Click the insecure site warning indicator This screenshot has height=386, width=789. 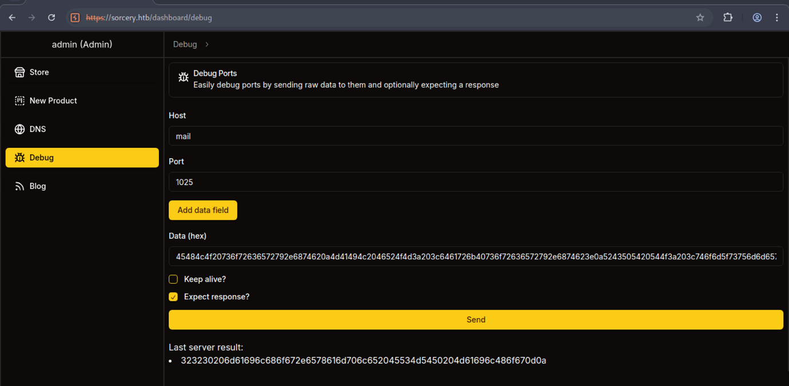(x=75, y=18)
